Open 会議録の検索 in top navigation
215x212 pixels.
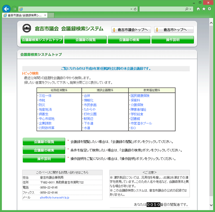point(129,40)
